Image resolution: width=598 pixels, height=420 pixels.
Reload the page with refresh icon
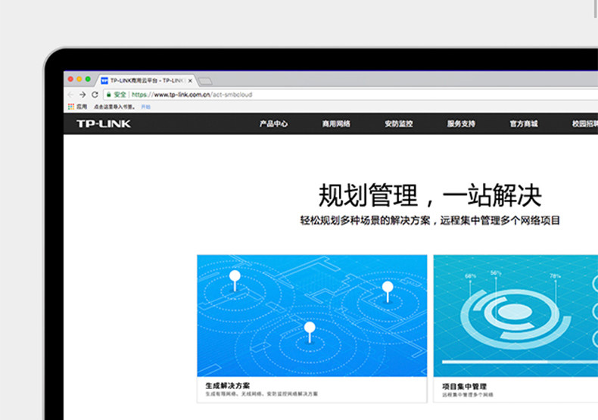95,95
